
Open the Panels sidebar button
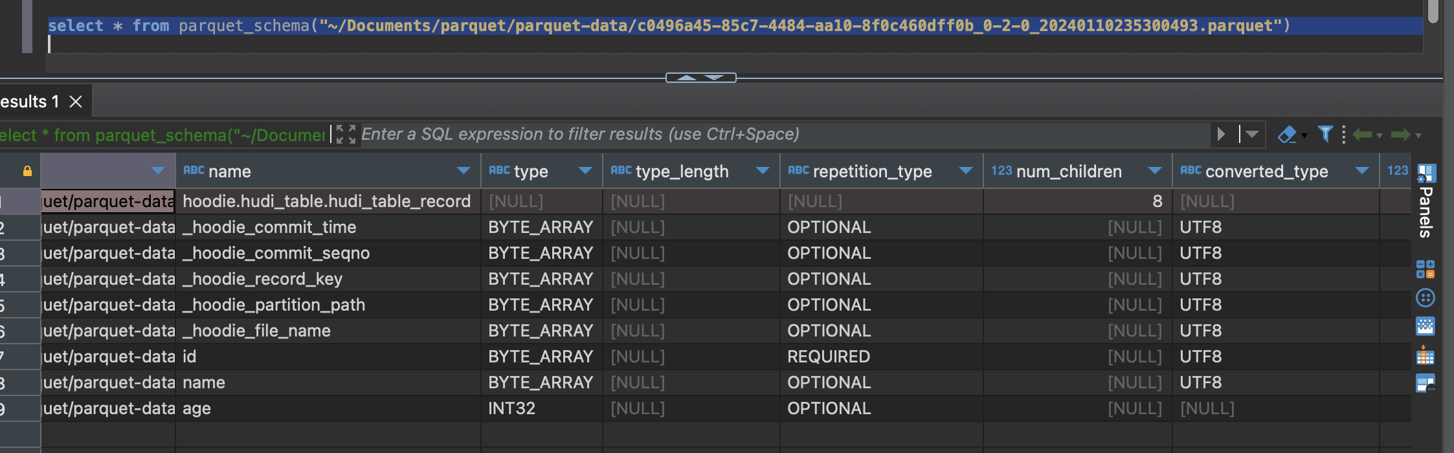(1426, 201)
